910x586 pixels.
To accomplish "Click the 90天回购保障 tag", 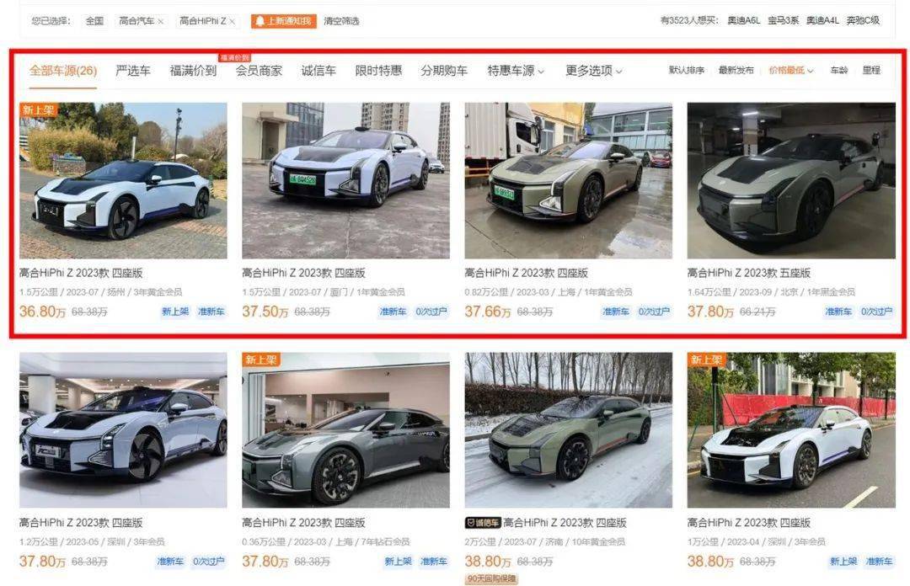I will coord(491,579).
